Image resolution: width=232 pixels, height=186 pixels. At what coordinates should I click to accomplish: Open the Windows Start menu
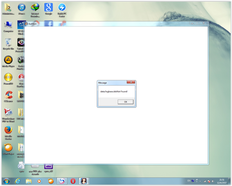[x=6, y=181]
